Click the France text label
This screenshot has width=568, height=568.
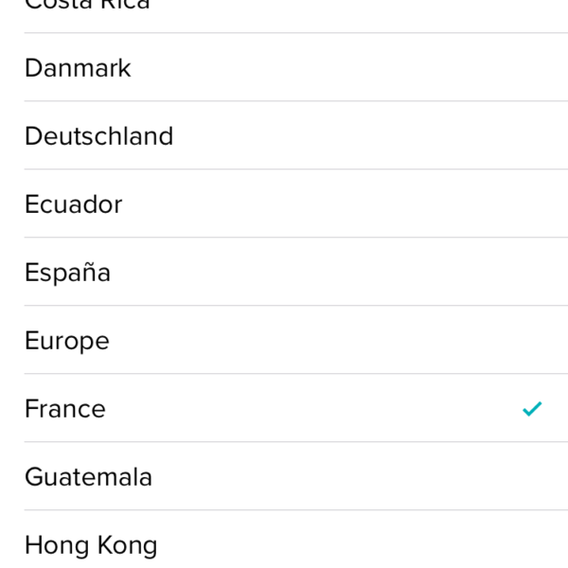pyautogui.click(x=64, y=409)
